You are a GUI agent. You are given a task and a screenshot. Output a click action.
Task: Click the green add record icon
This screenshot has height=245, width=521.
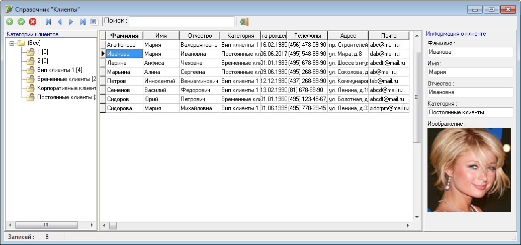point(9,22)
